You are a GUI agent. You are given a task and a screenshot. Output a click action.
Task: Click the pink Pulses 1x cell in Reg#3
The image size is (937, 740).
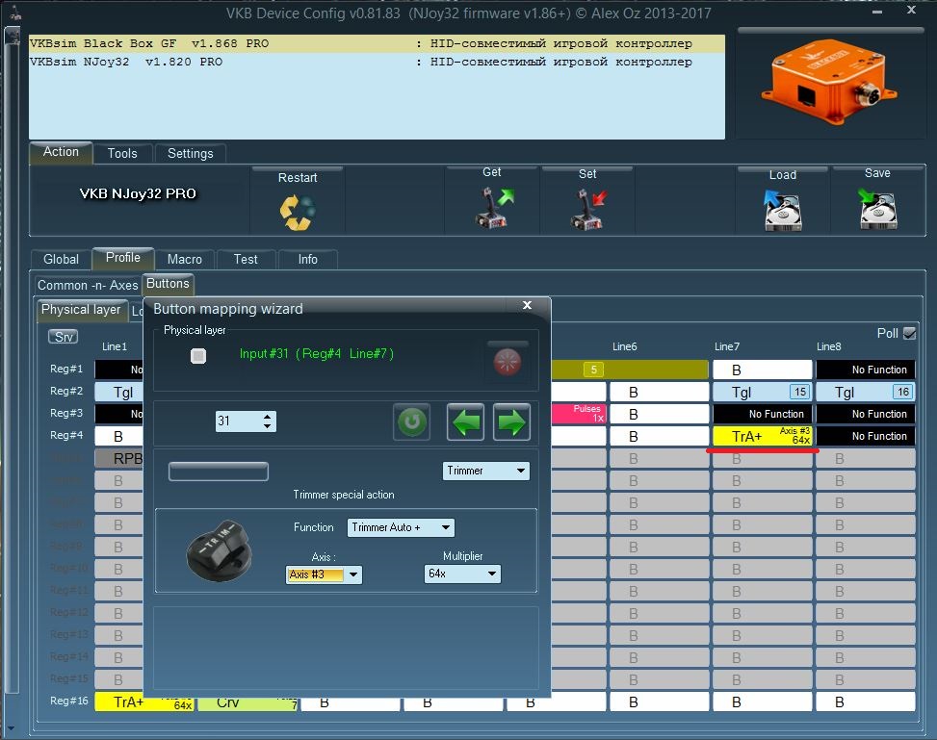coord(579,414)
